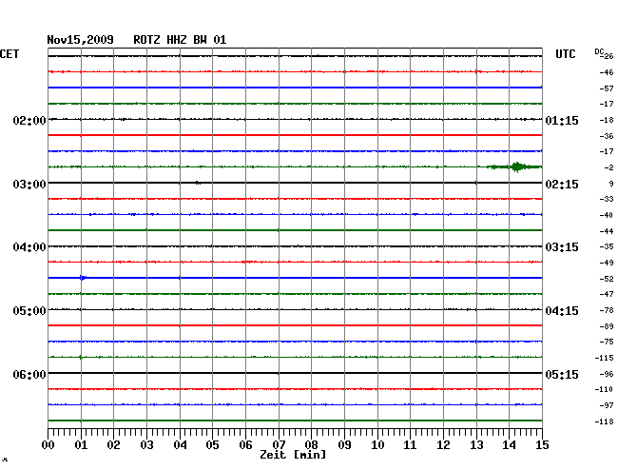618x470 pixels.
Task: Click the 04:00 CET time label
Action: pos(29,247)
